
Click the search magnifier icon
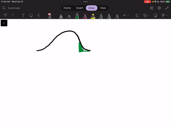[4, 8]
